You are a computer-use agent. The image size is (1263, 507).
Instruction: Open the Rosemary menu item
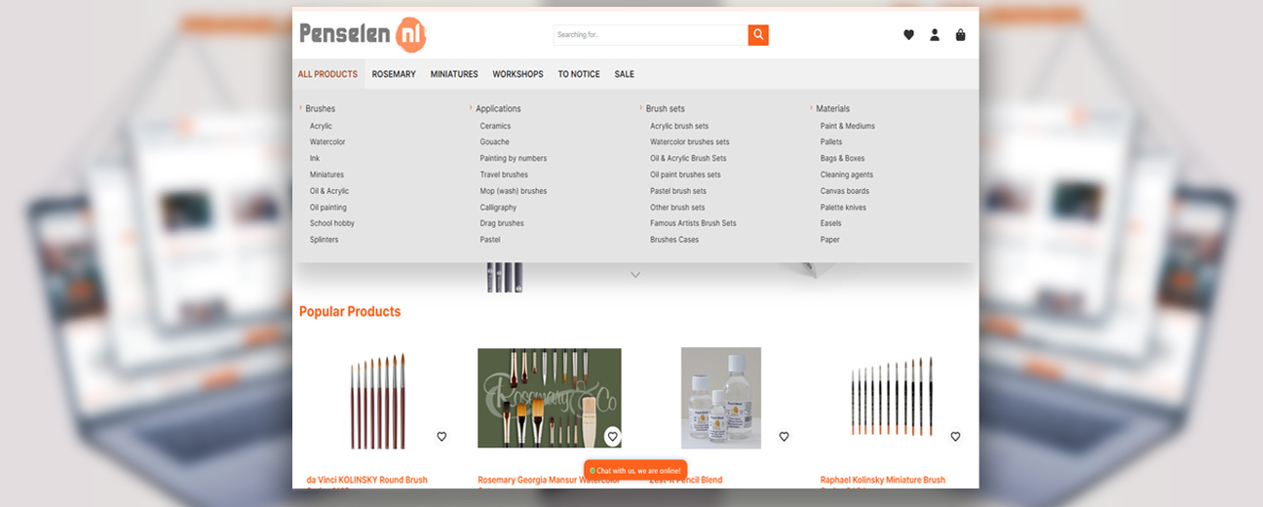(394, 74)
